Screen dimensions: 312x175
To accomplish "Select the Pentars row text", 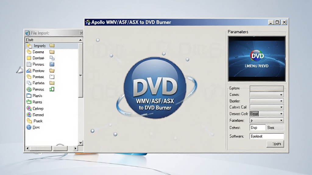I will [38, 64].
